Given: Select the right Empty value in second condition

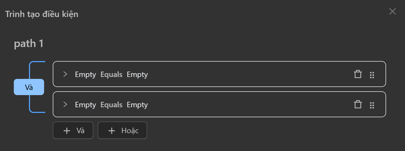Looking at the screenshot, I should 137,105.
